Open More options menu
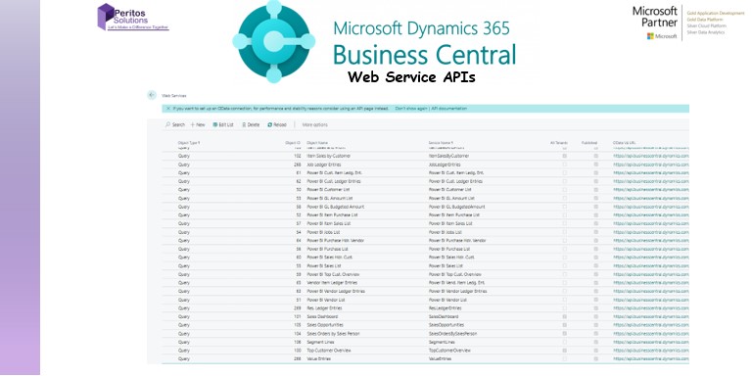 coord(315,124)
